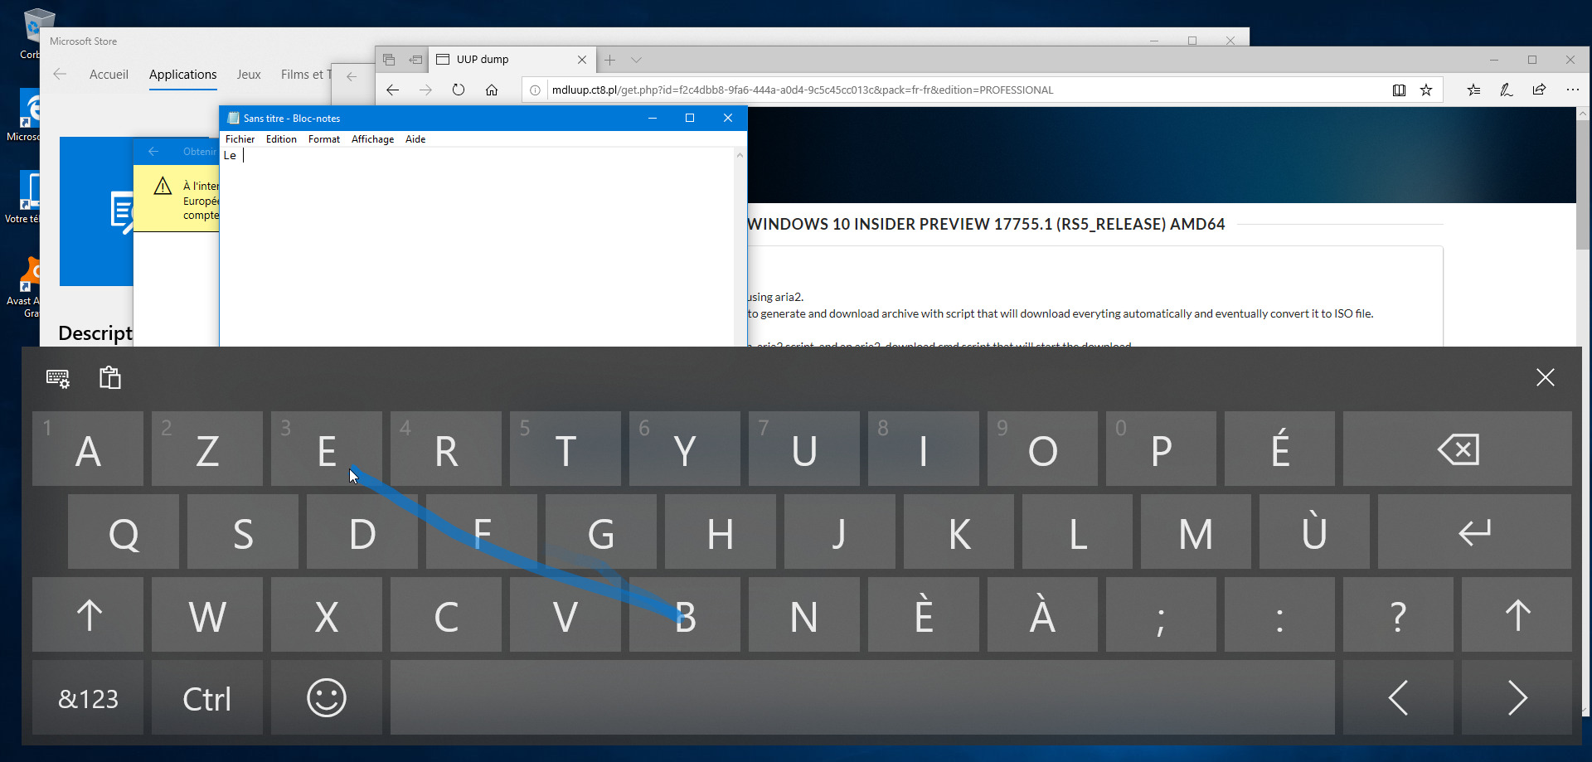Screen dimensions: 1592x762
Task: Show the tabs-set-aside icon in Edge
Action: (389, 60)
